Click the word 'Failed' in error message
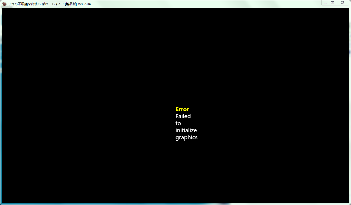 [183, 116]
